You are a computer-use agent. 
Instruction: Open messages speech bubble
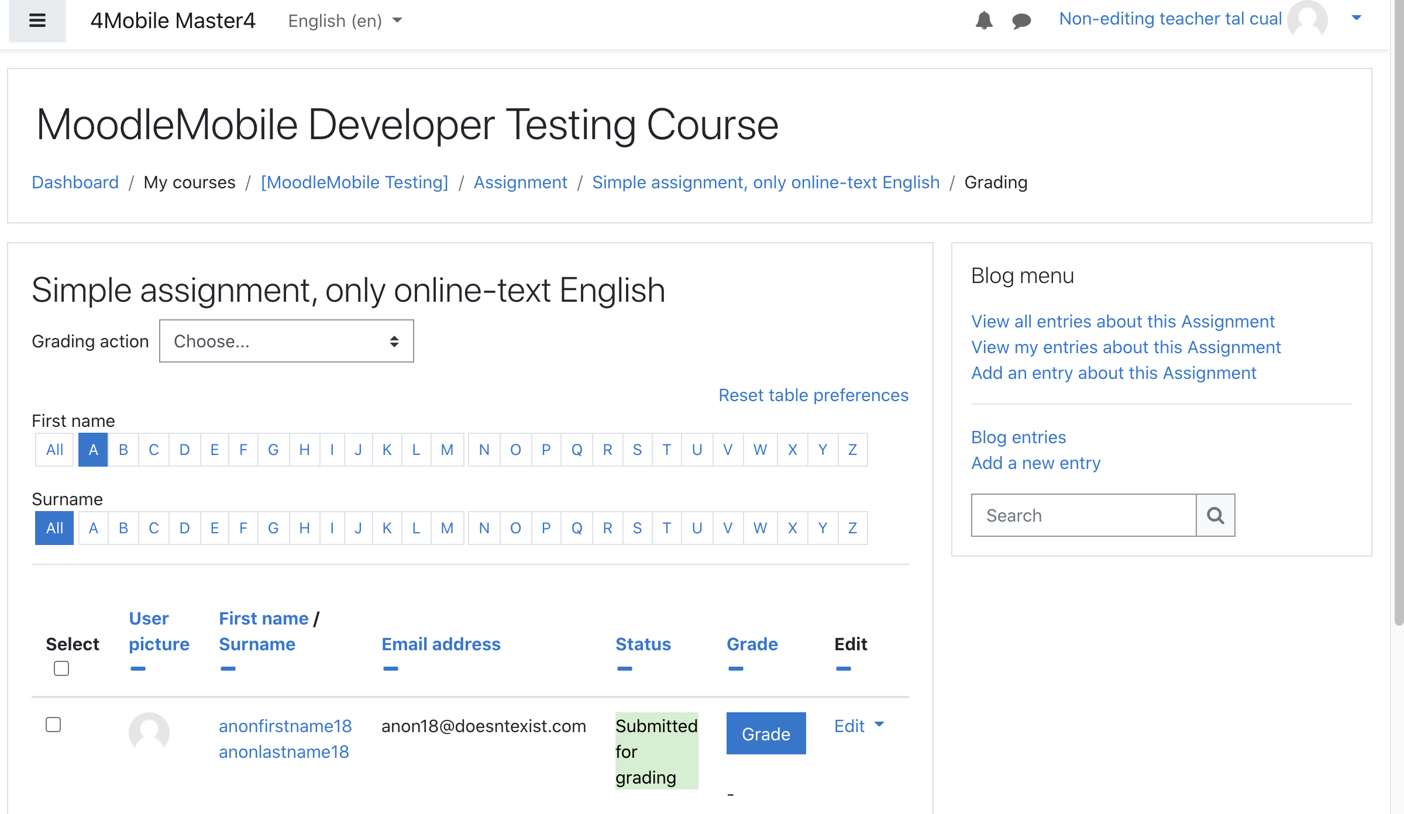click(x=1021, y=21)
